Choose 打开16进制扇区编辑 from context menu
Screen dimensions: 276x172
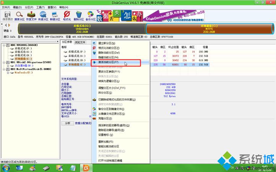[x=120, y=161]
